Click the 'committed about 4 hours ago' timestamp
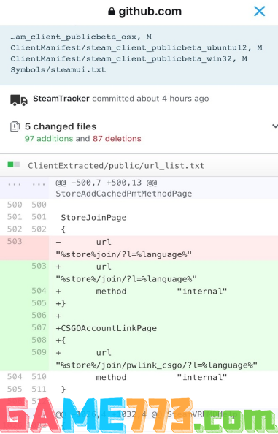The image size is (278, 434). click(x=150, y=99)
